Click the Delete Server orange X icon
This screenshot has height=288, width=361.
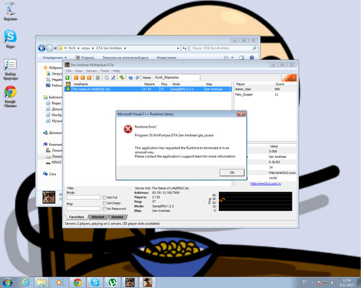coord(82,77)
